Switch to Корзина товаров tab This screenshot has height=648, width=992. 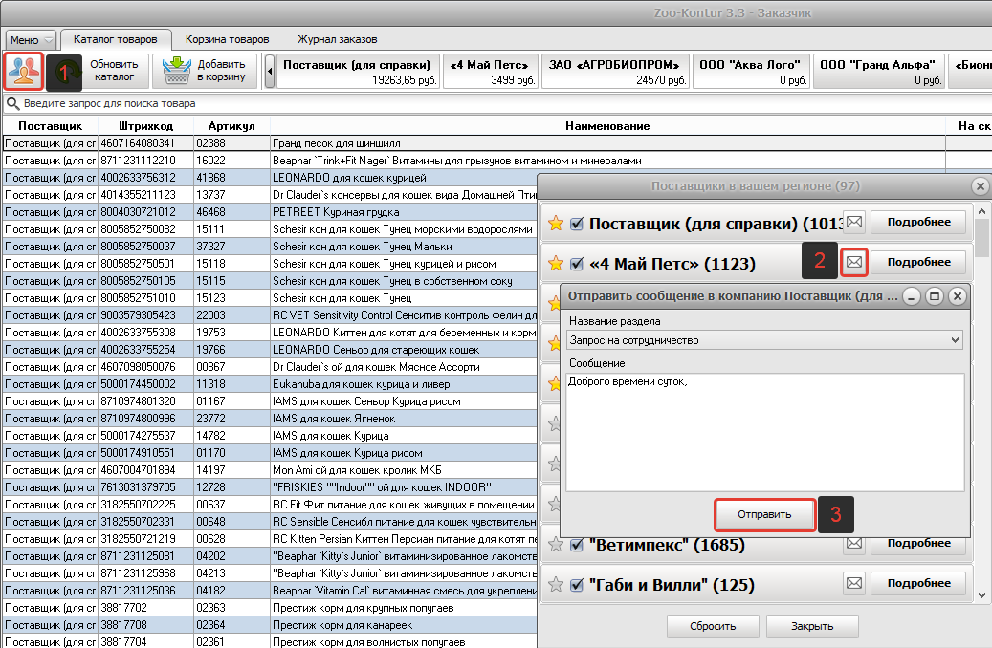click(227, 39)
